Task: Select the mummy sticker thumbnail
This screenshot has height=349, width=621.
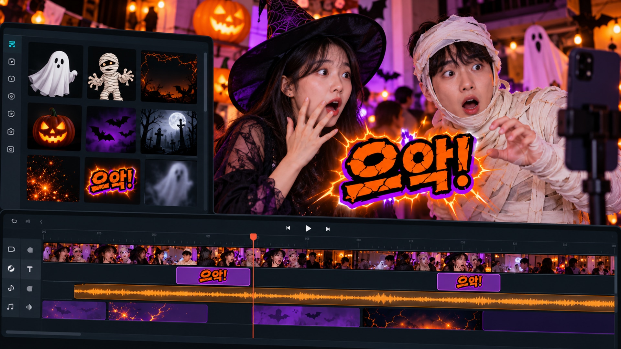Action: pos(112,74)
